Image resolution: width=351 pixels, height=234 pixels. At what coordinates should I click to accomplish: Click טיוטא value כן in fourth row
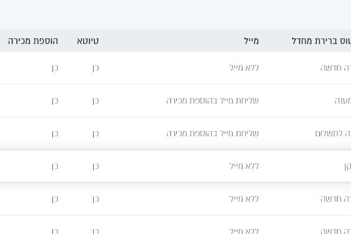pyautogui.click(x=95, y=166)
